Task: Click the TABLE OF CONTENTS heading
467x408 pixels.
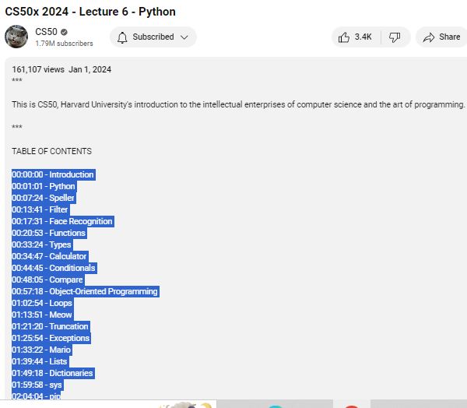Action: click(x=52, y=151)
